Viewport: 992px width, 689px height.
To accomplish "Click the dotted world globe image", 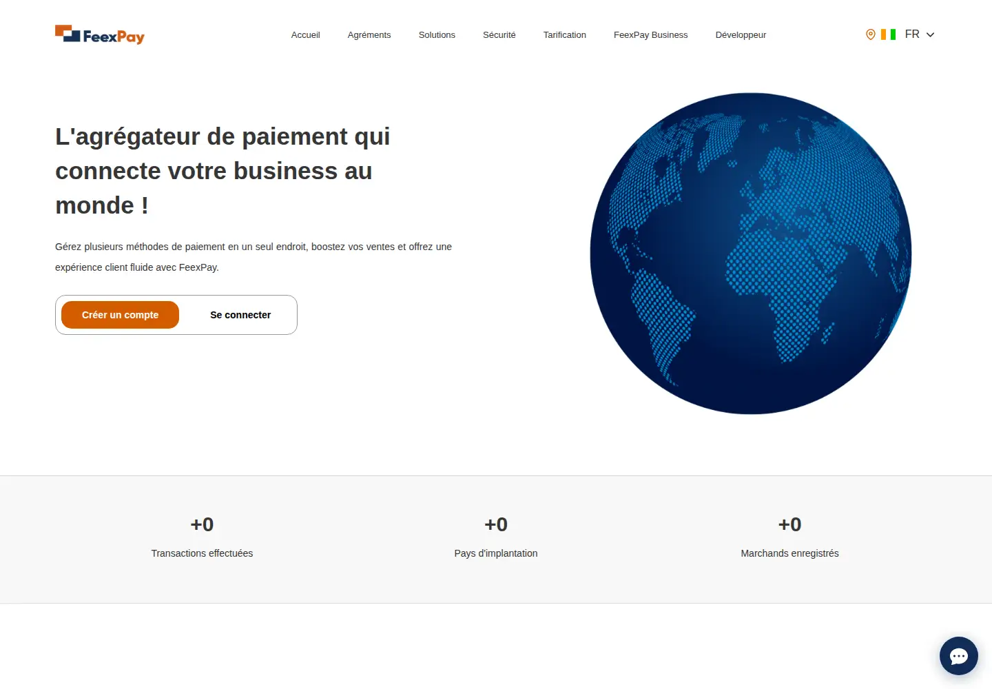I will pyautogui.click(x=751, y=254).
